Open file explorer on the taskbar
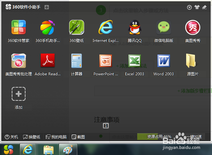Image resolution: width=212 pixels, height=155 pixels. click(49, 150)
